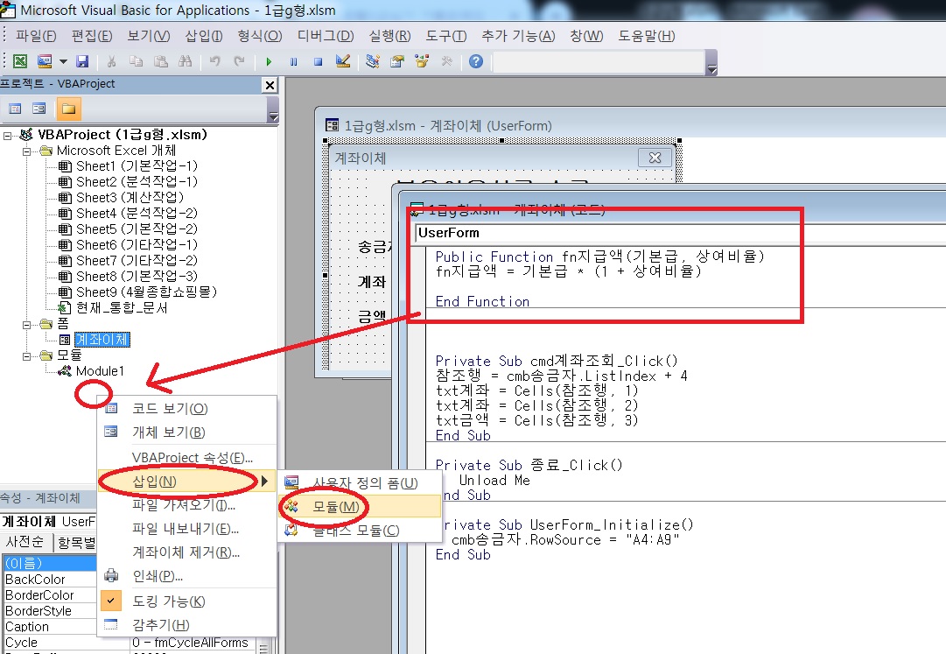Click the View Code icon in project panel
Screen dimensions: 946x654
15,109
